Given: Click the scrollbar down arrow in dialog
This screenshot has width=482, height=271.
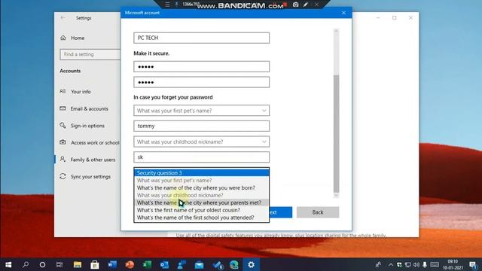Looking at the screenshot, I should (x=337, y=196).
